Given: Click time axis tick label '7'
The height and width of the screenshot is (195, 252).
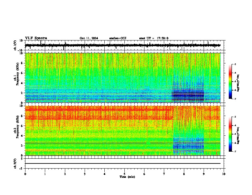Looking at the screenshot, I should pos(164,174).
